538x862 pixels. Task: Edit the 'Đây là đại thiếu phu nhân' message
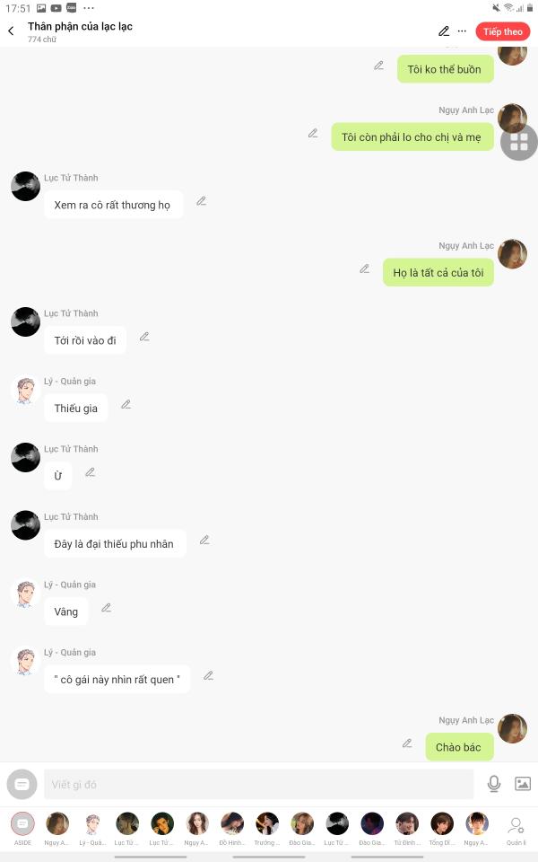click(204, 541)
